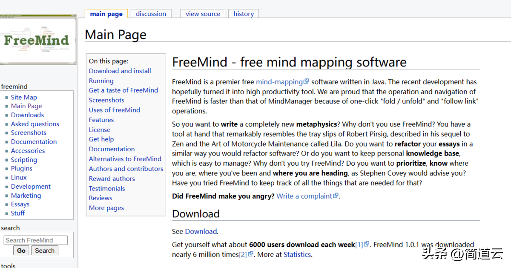Follow footnote [1] reference link

tap(359, 245)
